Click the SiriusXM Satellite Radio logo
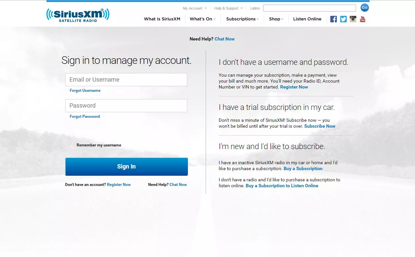 click(78, 15)
